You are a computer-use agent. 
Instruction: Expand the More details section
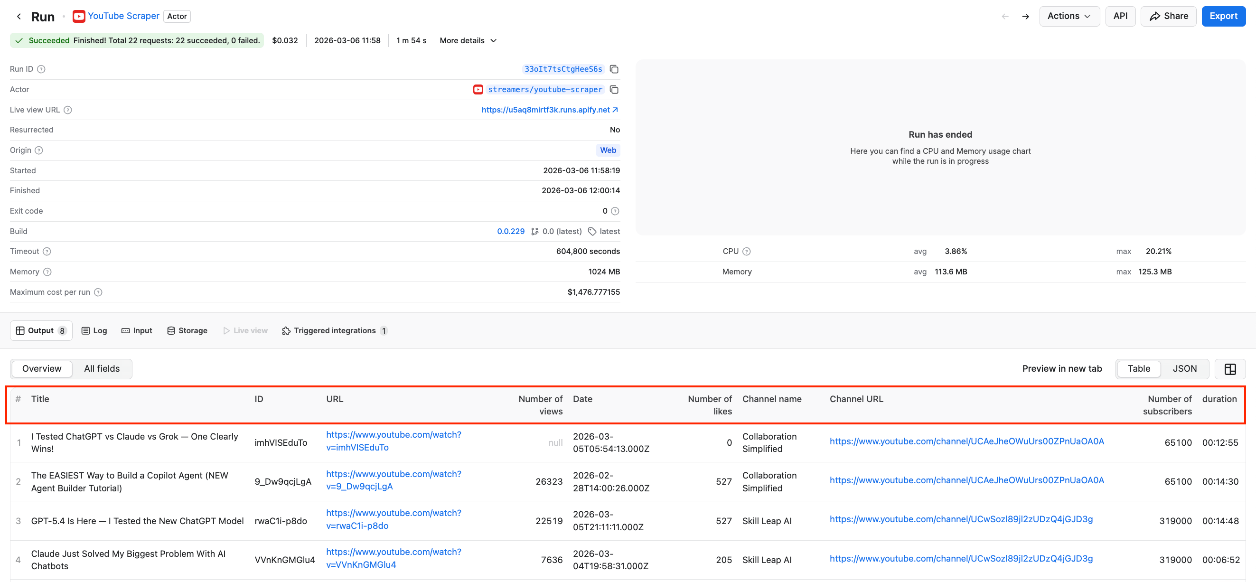click(467, 40)
